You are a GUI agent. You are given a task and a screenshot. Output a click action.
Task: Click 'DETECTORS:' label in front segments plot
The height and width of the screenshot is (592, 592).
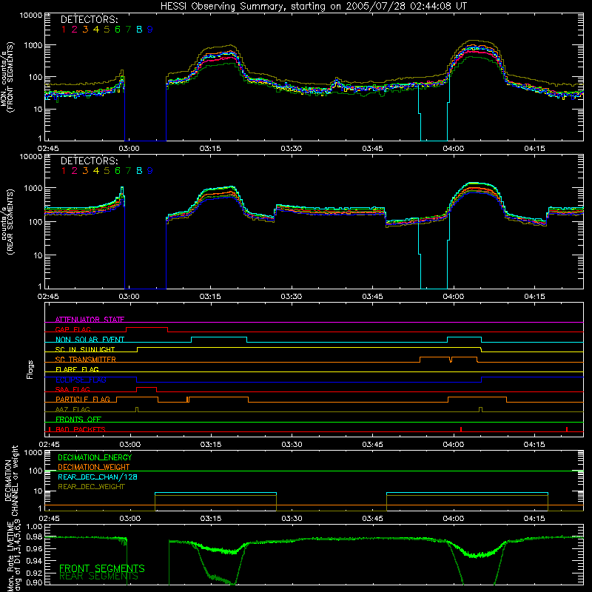click(89, 20)
